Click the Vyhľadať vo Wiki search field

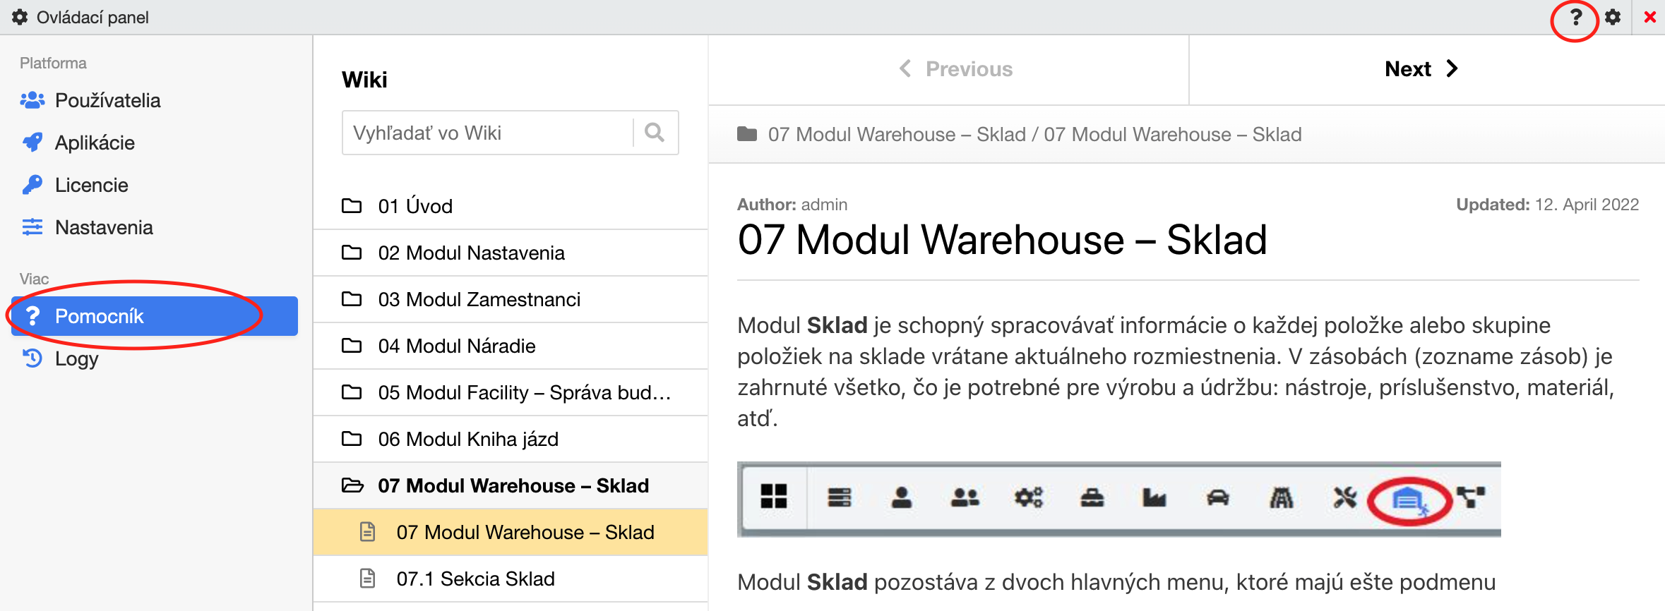pos(489,133)
